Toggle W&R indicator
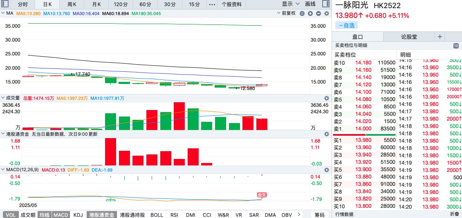The width and height of the screenshot is (462, 218). pos(223,215)
